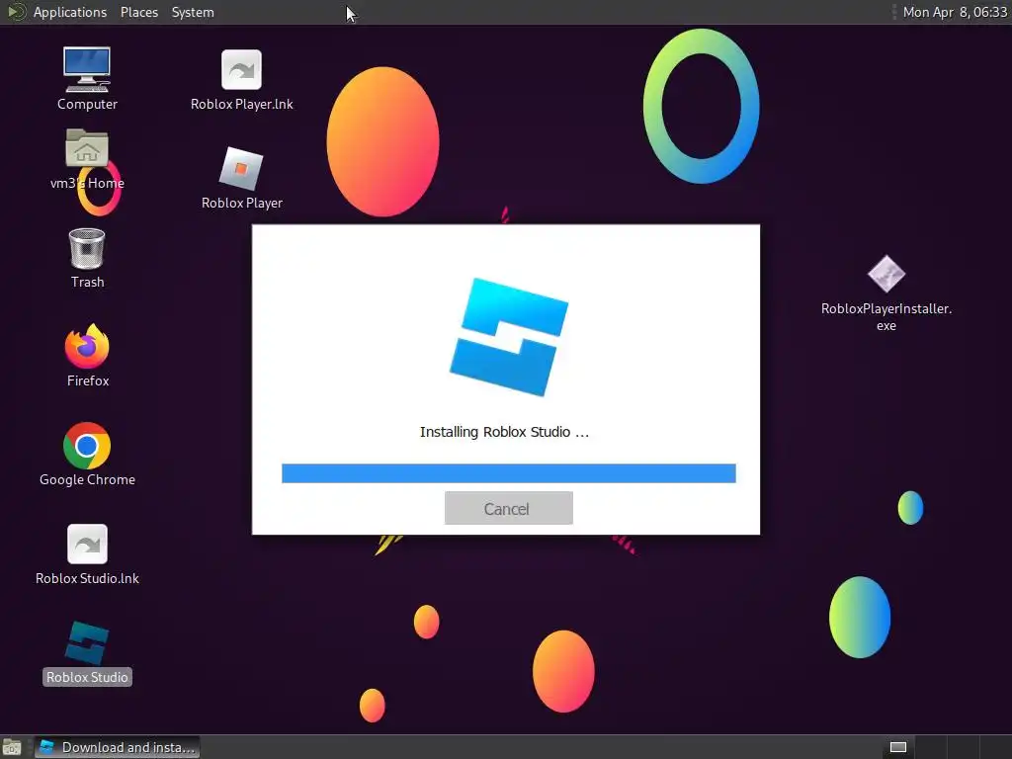
Task: Launch Firefox from the desktop
Action: (87, 346)
